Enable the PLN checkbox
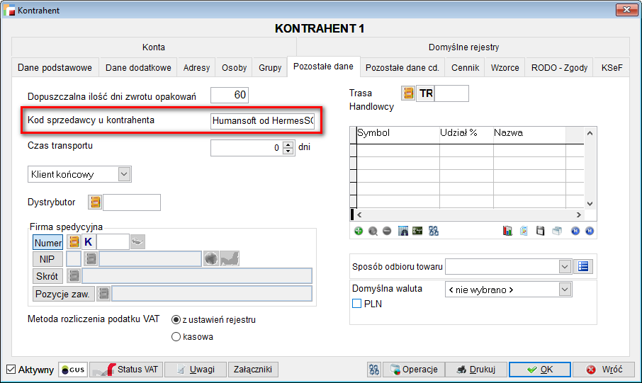 [x=357, y=304]
